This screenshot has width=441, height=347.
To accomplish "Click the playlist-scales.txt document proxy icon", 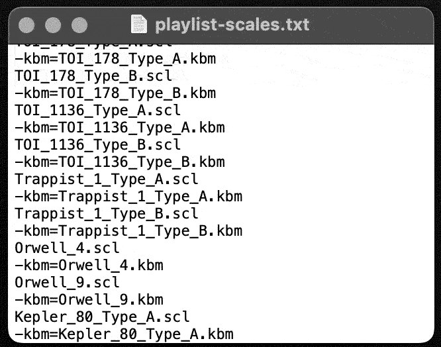I will pos(139,25).
